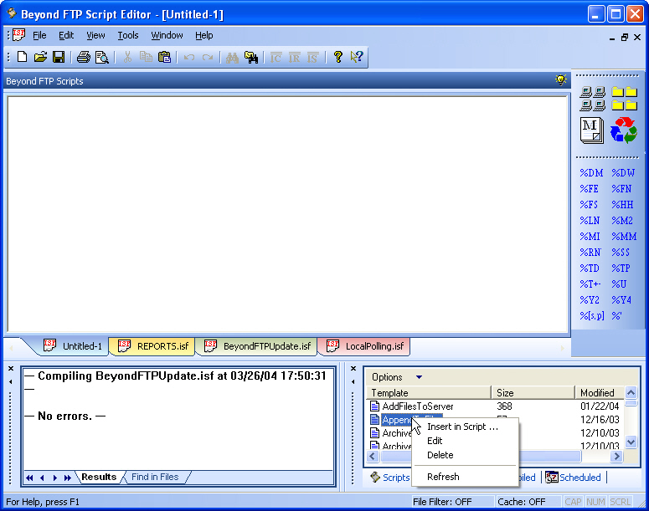The height and width of the screenshot is (511, 649).
Task: Click the yellow folders icon in side panel
Action: coord(625,99)
